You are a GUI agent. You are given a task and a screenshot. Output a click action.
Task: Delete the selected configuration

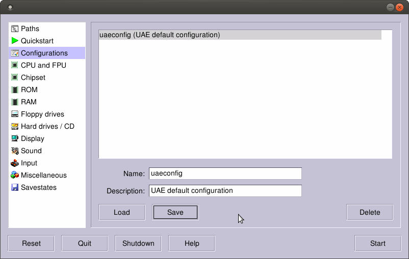coord(370,213)
